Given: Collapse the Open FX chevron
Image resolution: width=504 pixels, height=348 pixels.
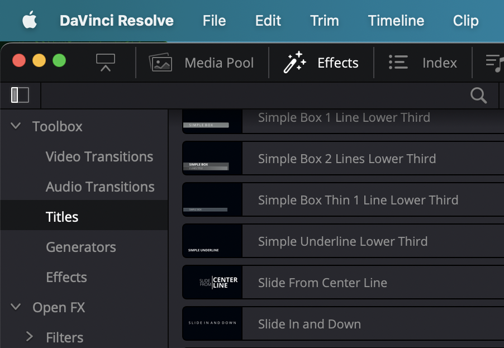Looking at the screenshot, I should 16,307.
